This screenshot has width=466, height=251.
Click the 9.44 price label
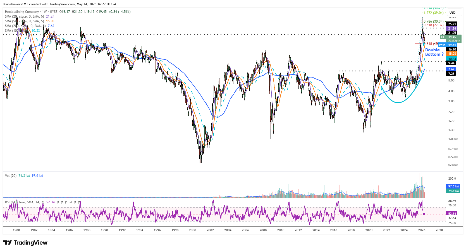pos(451,63)
